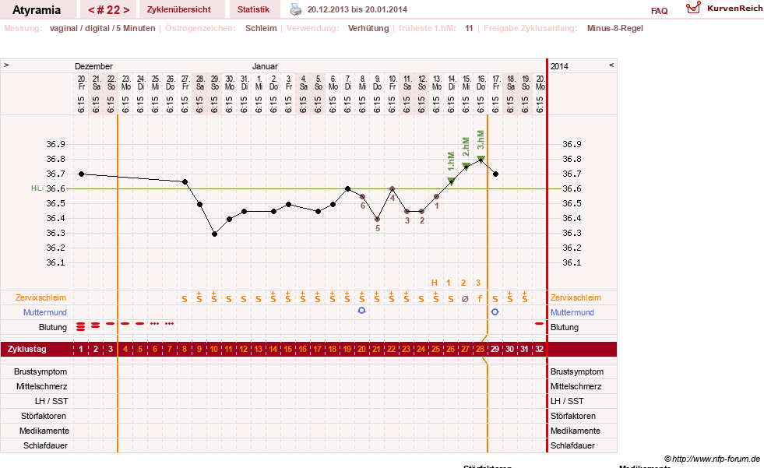This screenshot has height=468, width=764.
Task: Click the left Brustsymptom row label
Action: 40,371
